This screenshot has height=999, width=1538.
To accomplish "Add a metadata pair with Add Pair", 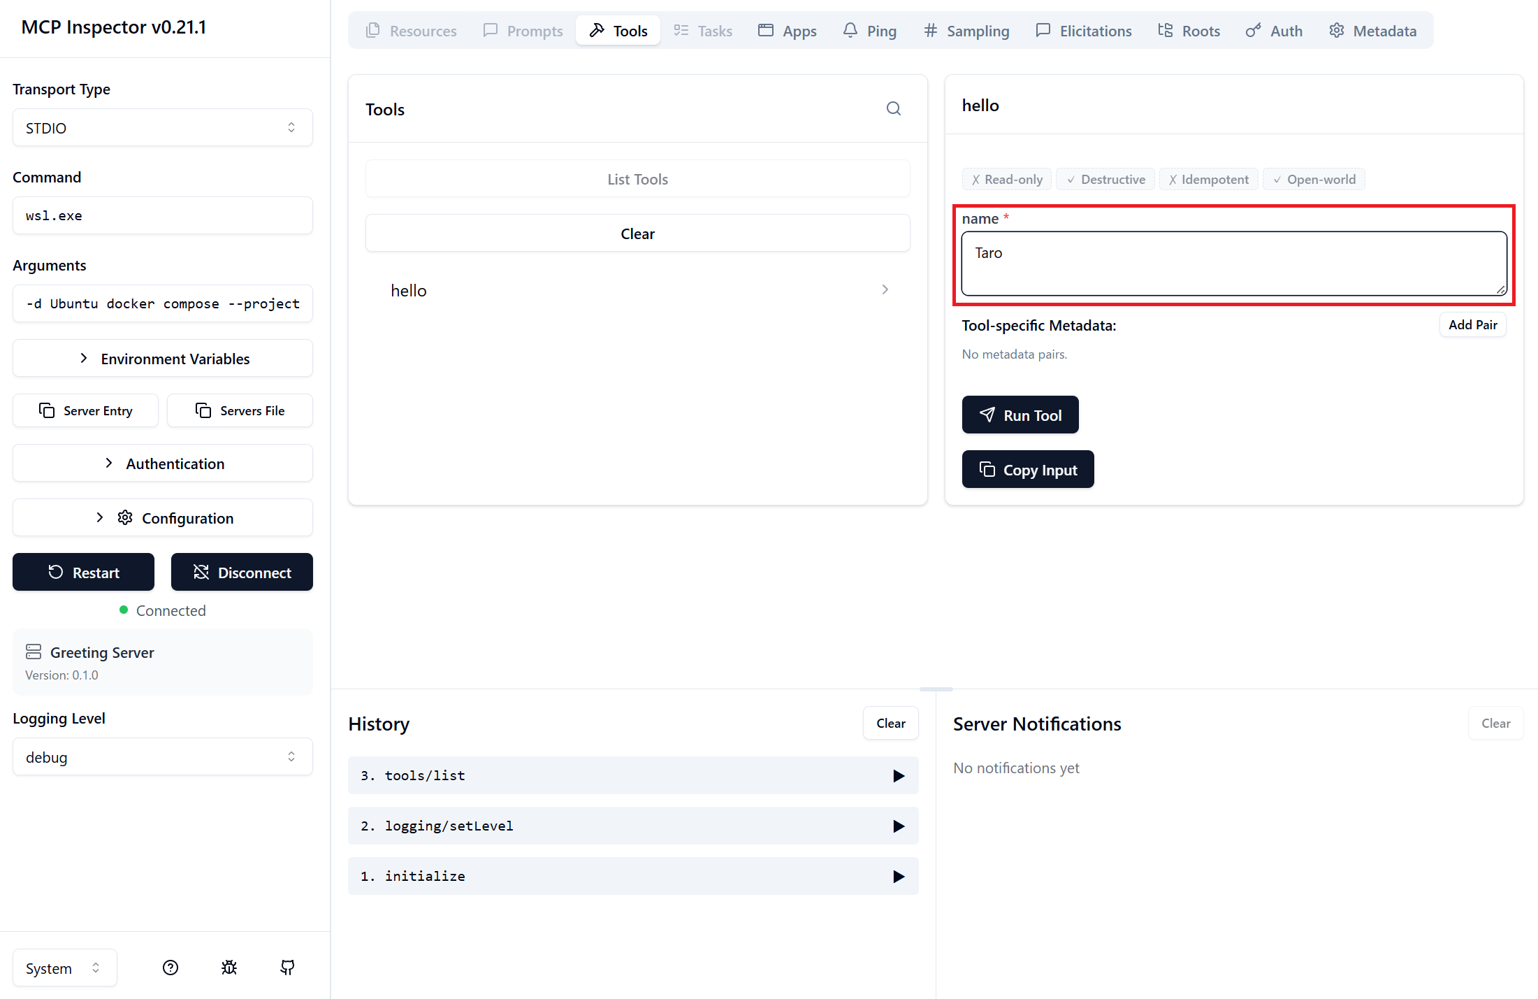I will click(x=1473, y=324).
